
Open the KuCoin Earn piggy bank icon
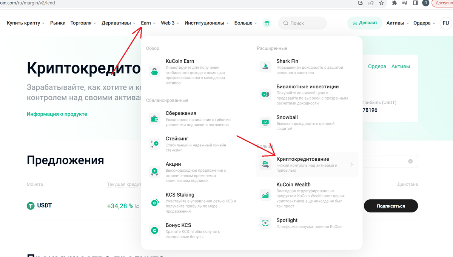coord(154,71)
